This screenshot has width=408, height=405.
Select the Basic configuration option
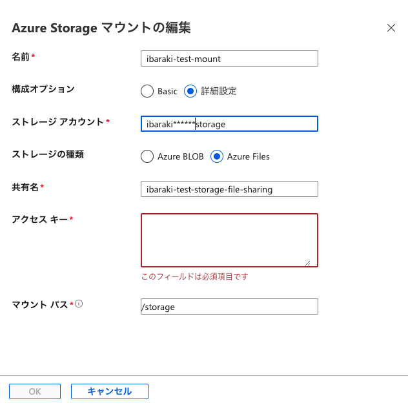147,91
